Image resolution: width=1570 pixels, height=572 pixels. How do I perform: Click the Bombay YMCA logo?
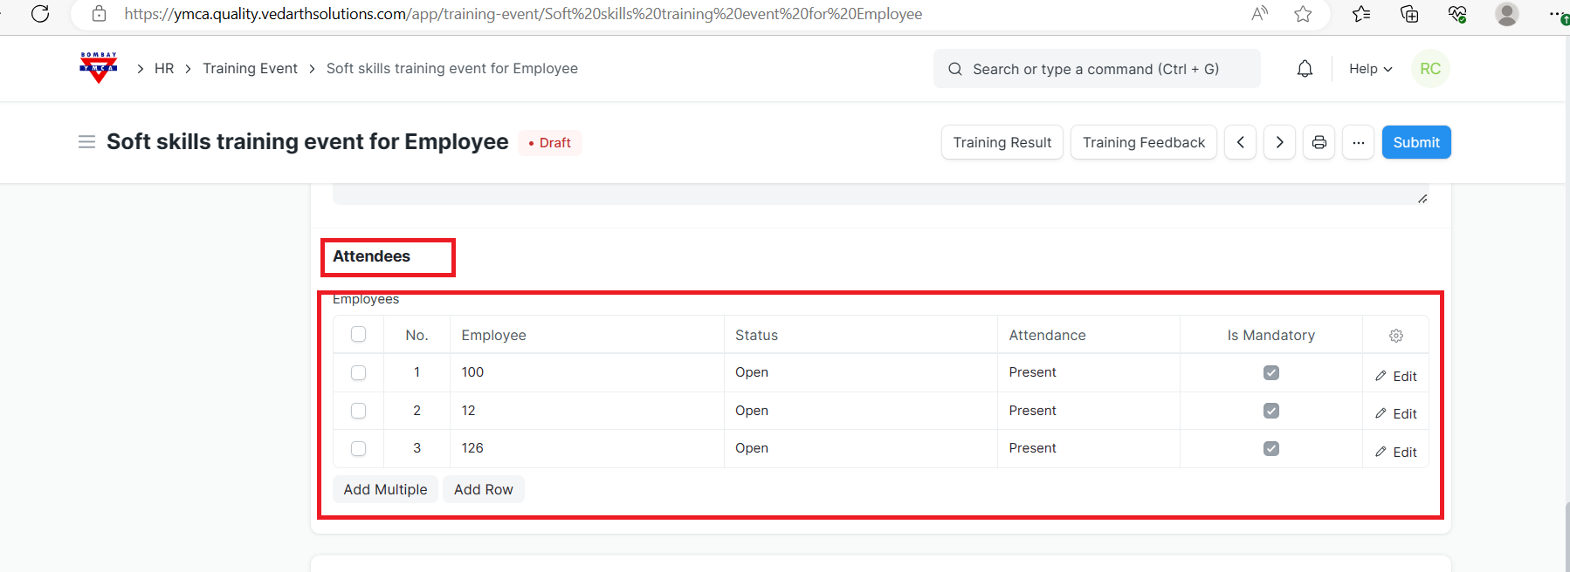pyautogui.click(x=98, y=68)
